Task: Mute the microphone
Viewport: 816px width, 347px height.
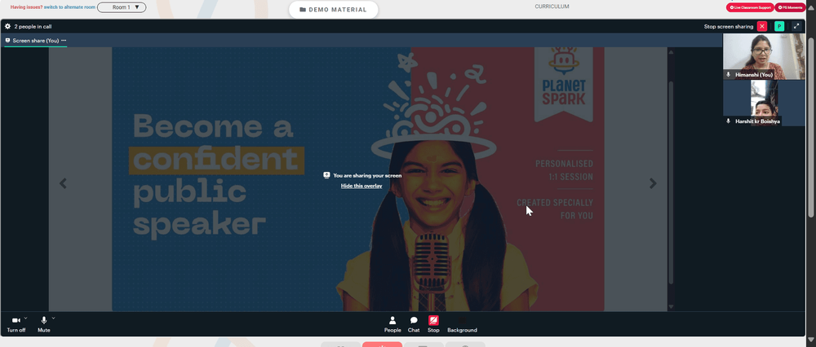Action: pos(44,325)
